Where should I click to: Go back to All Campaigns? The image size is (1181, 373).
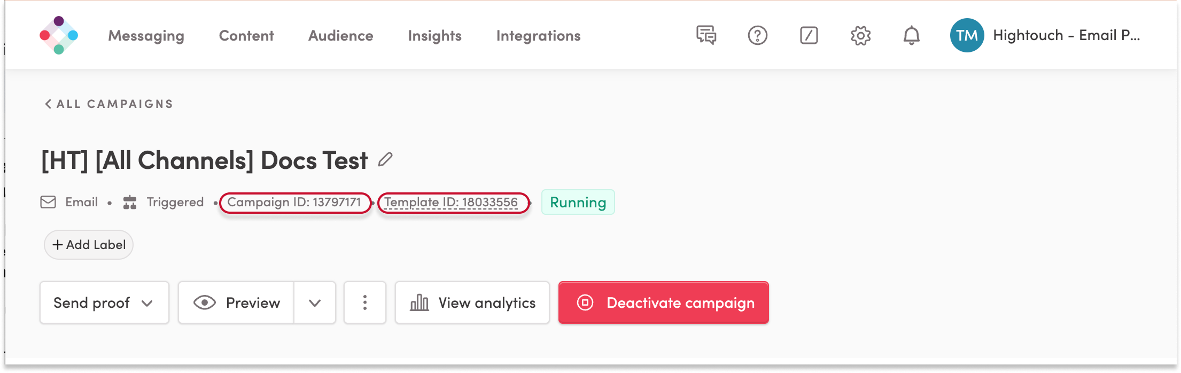[109, 104]
